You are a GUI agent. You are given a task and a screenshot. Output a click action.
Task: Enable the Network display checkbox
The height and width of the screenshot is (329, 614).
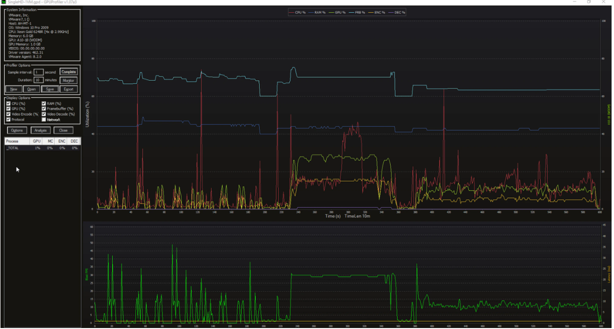[x=44, y=120]
